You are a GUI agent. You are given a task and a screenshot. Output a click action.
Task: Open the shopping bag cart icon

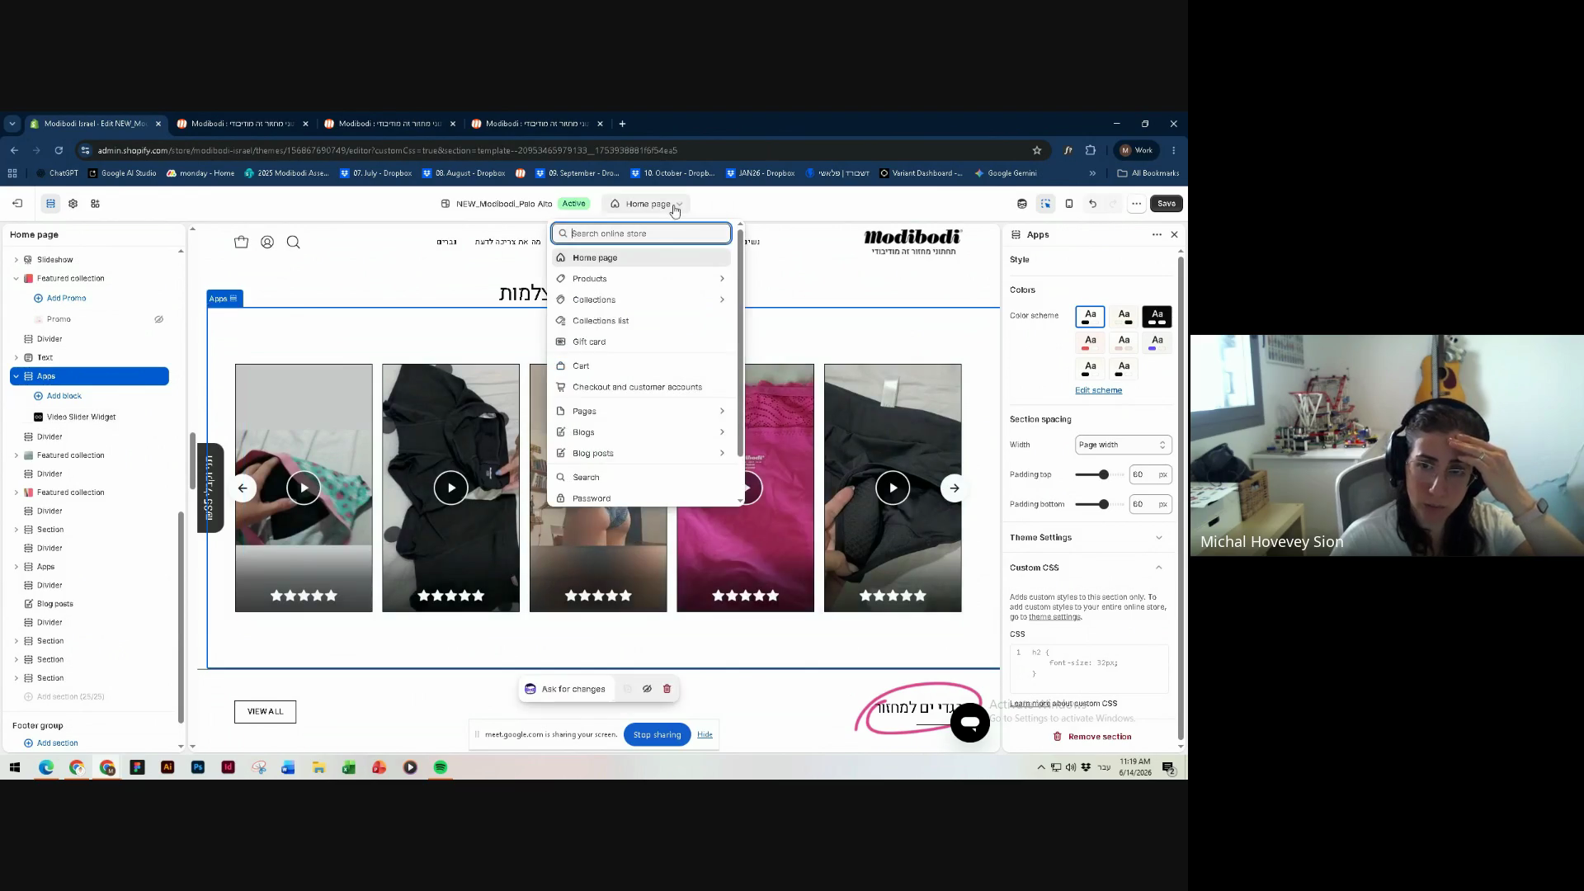click(241, 242)
